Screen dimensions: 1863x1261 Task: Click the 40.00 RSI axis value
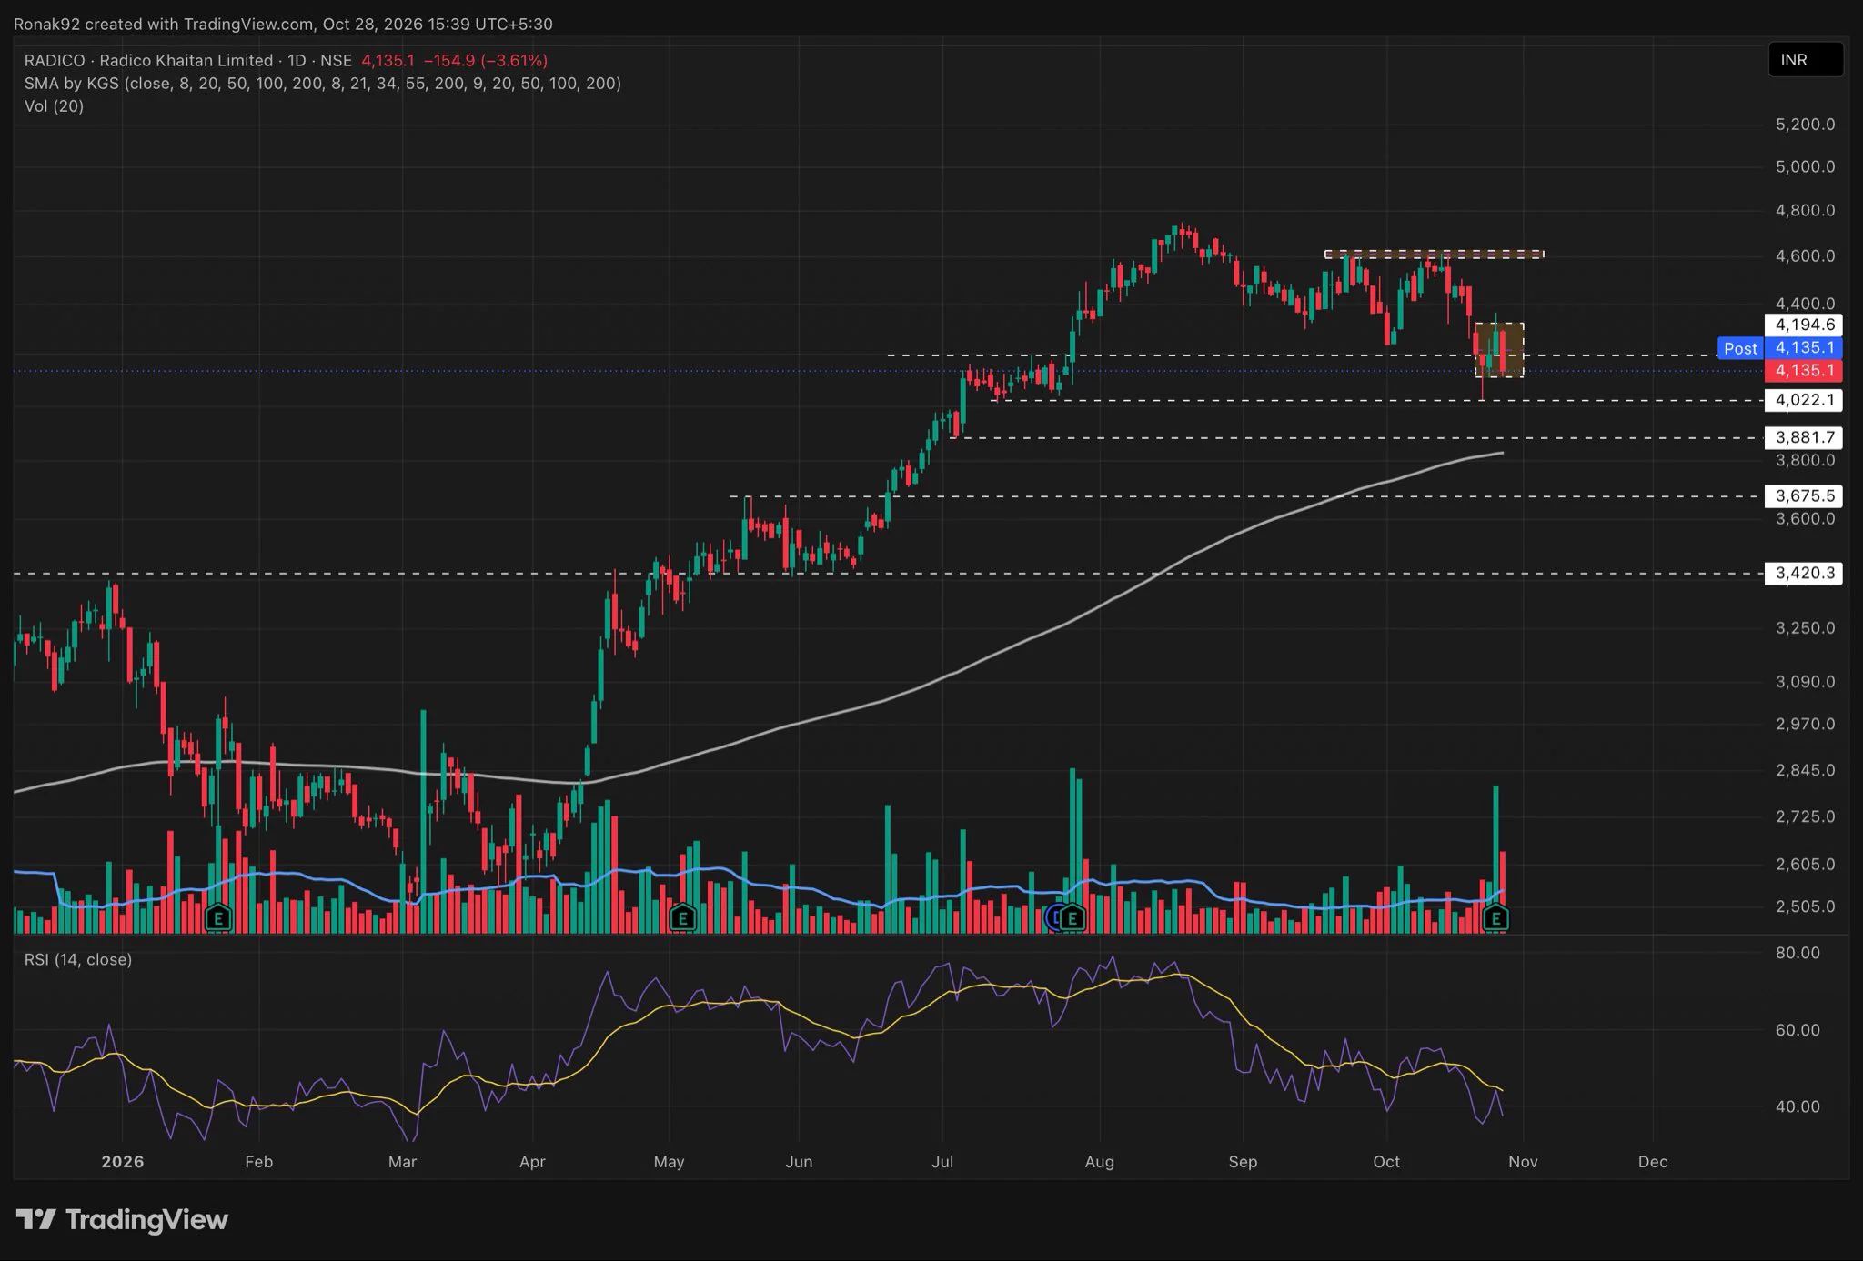pyautogui.click(x=1798, y=1106)
